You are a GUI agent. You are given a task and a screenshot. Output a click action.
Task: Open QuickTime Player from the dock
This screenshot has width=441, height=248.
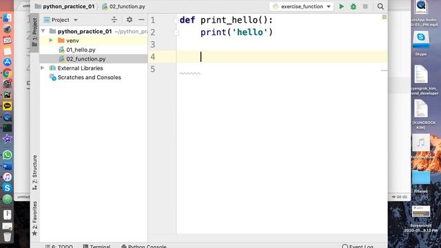pyautogui.click(x=7, y=117)
